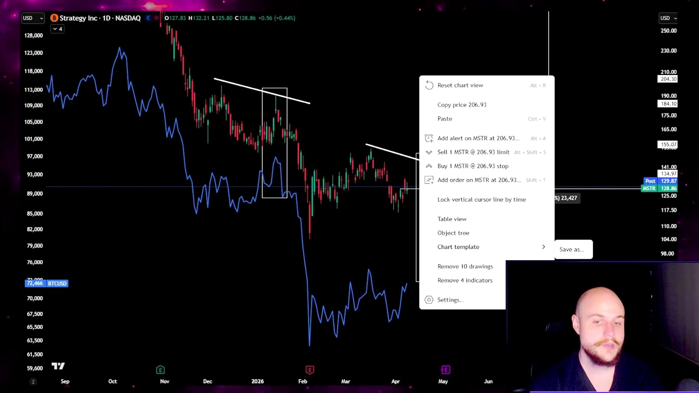The width and height of the screenshot is (699, 393).
Task: Click the Z timezone button by Sep
Action: (x=33, y=382)
